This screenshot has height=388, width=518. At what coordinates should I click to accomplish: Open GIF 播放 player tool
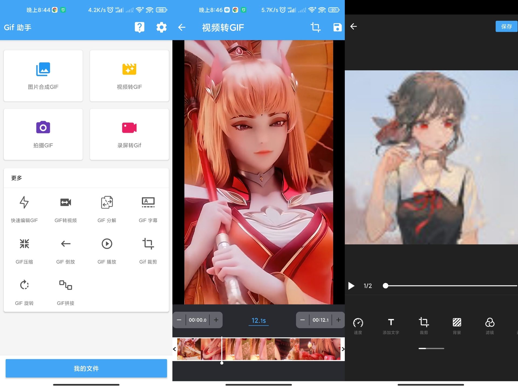tap(107, 251)
